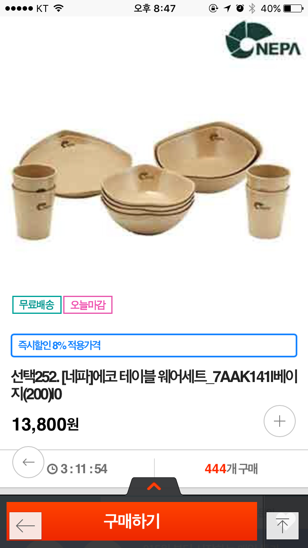Expand the panel with the red up chevron
The image size is (308, 548).
click(154, 487)
